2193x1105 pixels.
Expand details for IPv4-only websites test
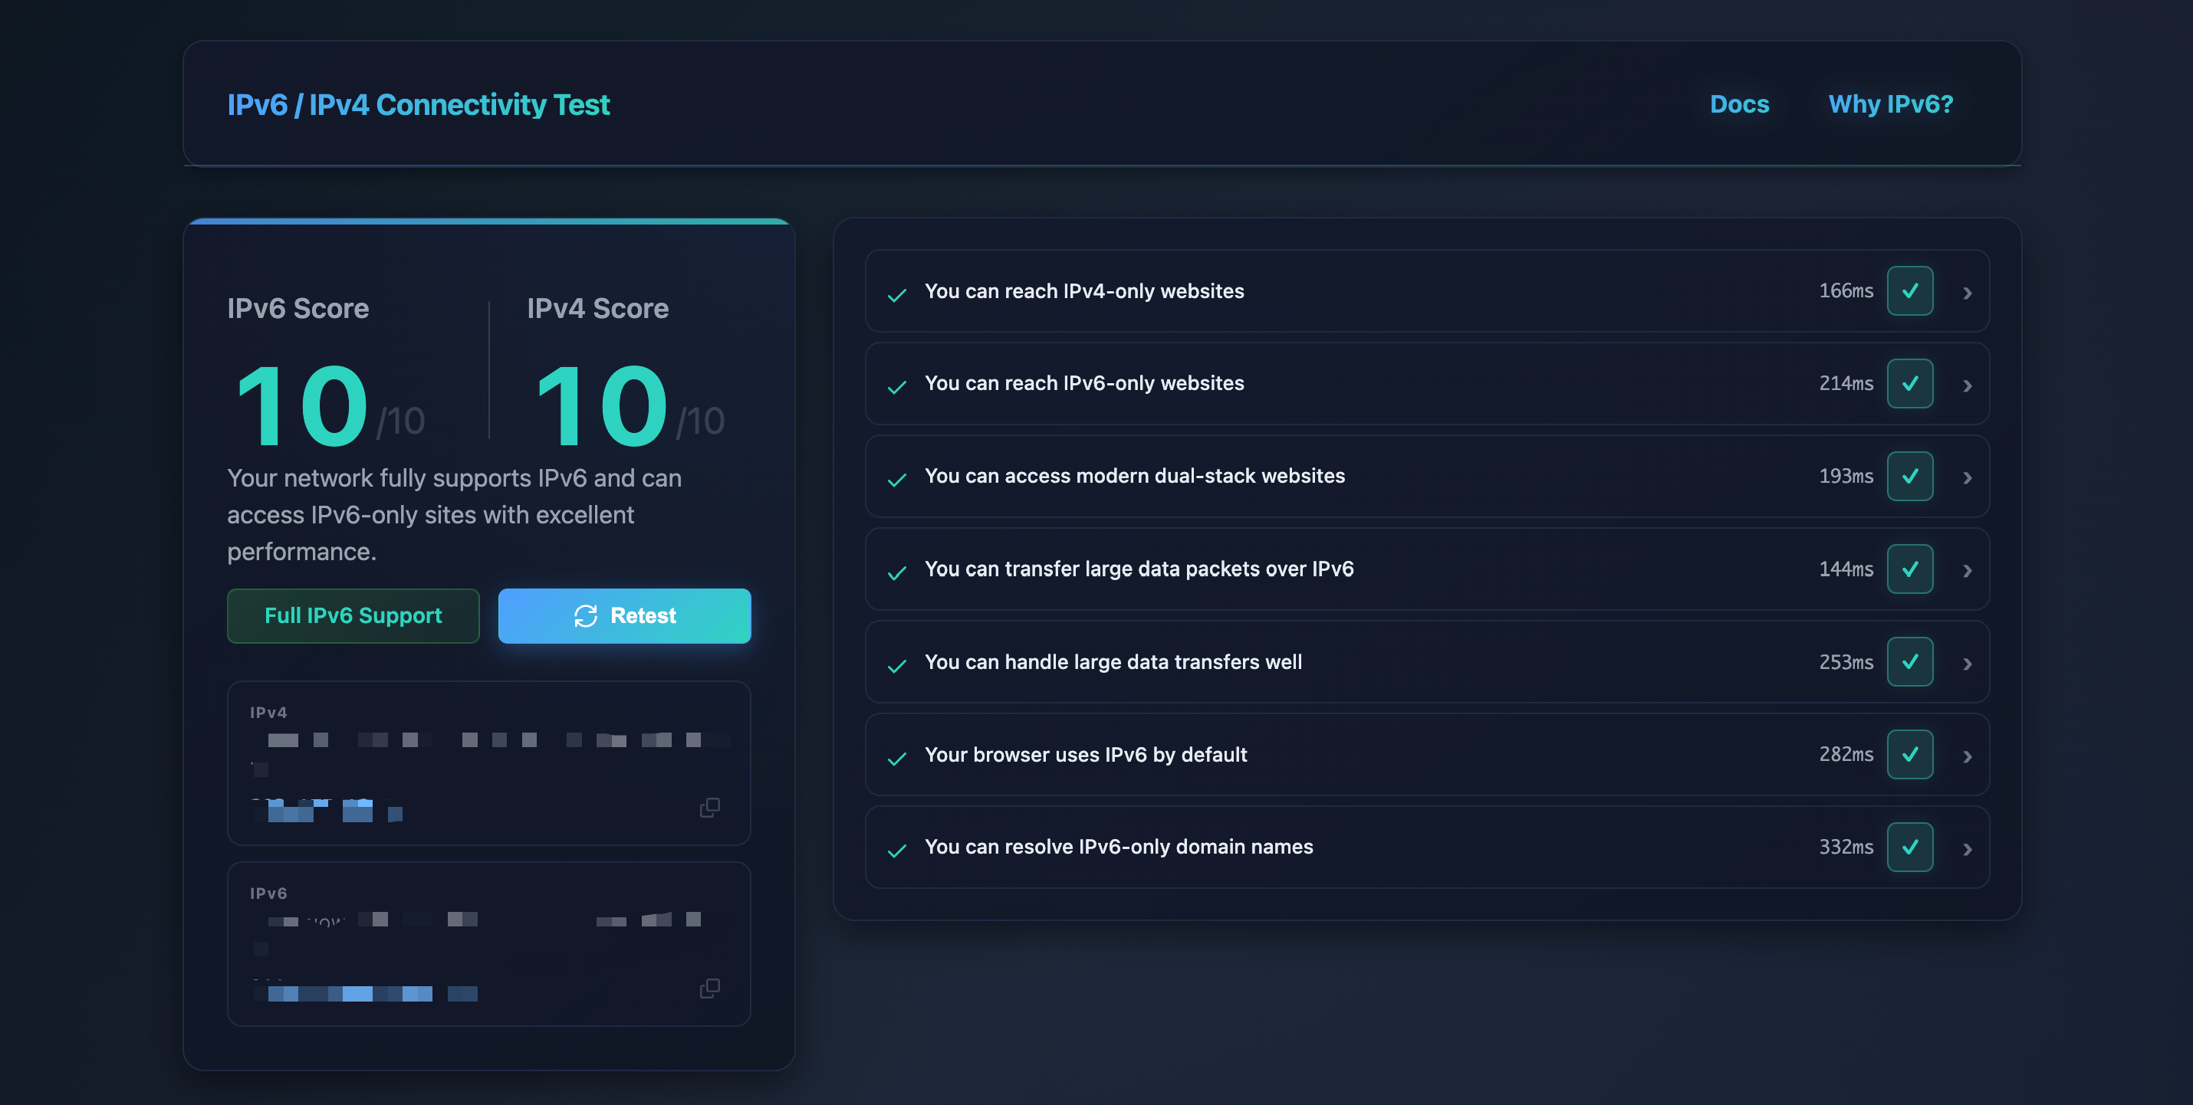click(1968, 291)
